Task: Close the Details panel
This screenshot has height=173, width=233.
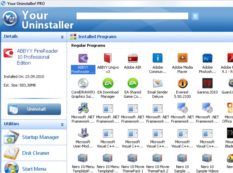Action: coord(62,37)
